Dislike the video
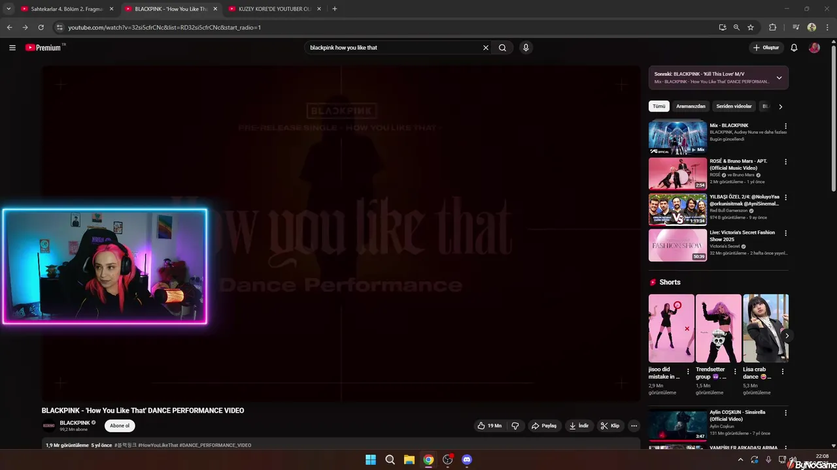Screen dimensions: 837x470 click(x=515, y=426)
